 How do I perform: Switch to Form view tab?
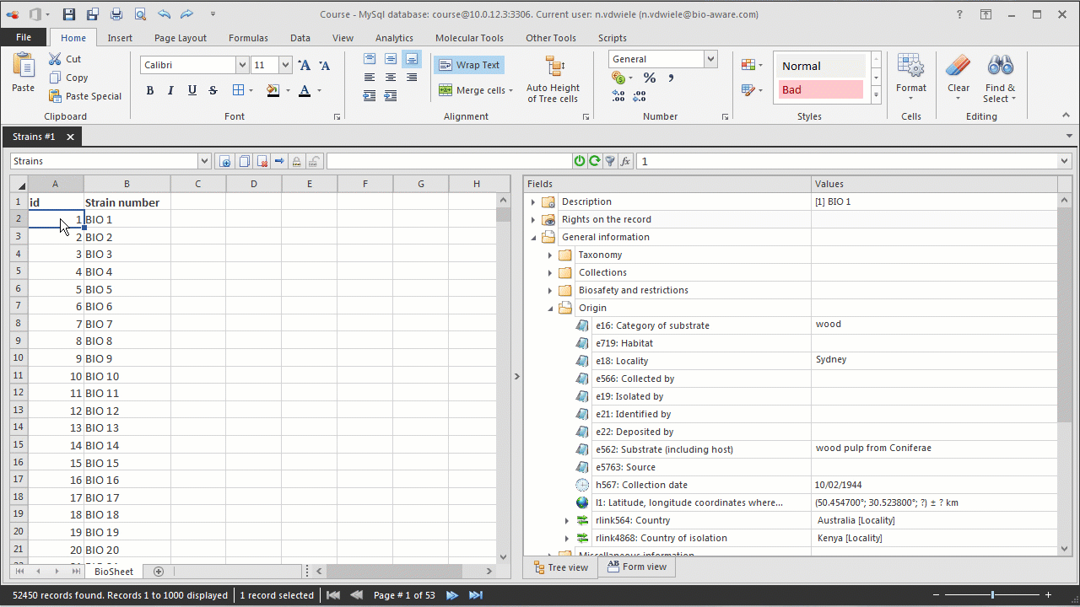coord(636,567)
